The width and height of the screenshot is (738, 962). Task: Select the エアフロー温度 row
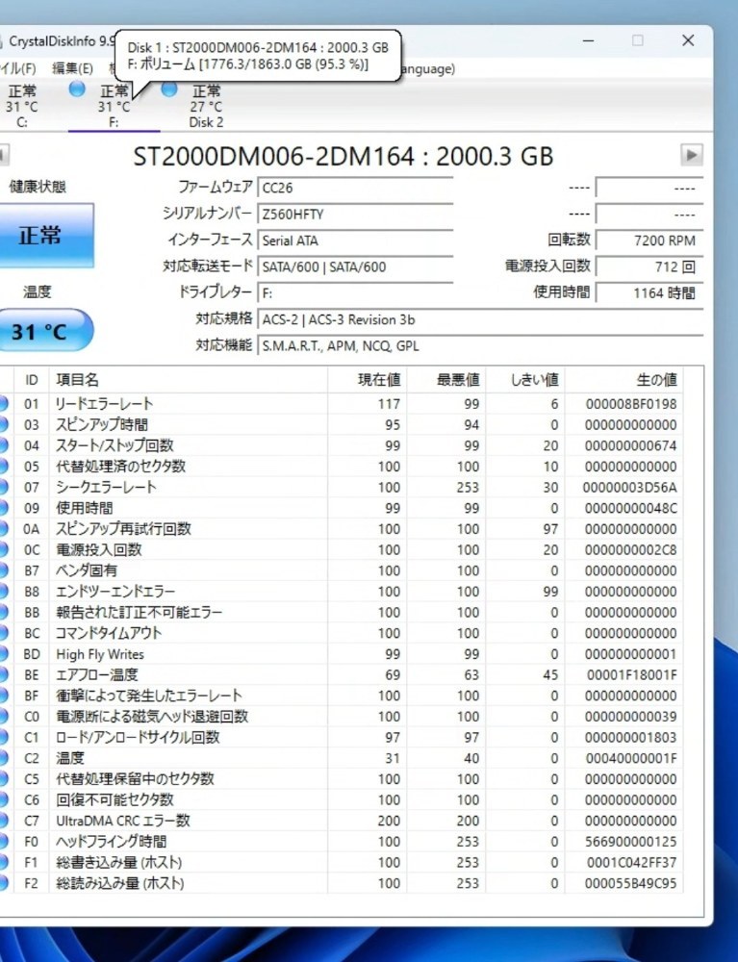pyautogui.click(x=341, y=675)
